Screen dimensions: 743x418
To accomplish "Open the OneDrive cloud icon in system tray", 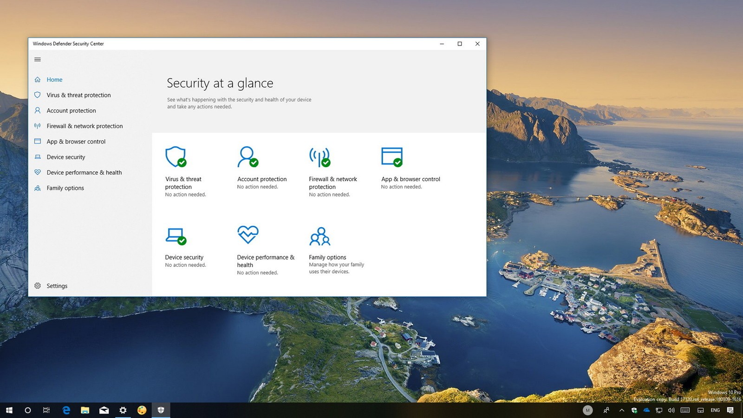I will [647, 410].
